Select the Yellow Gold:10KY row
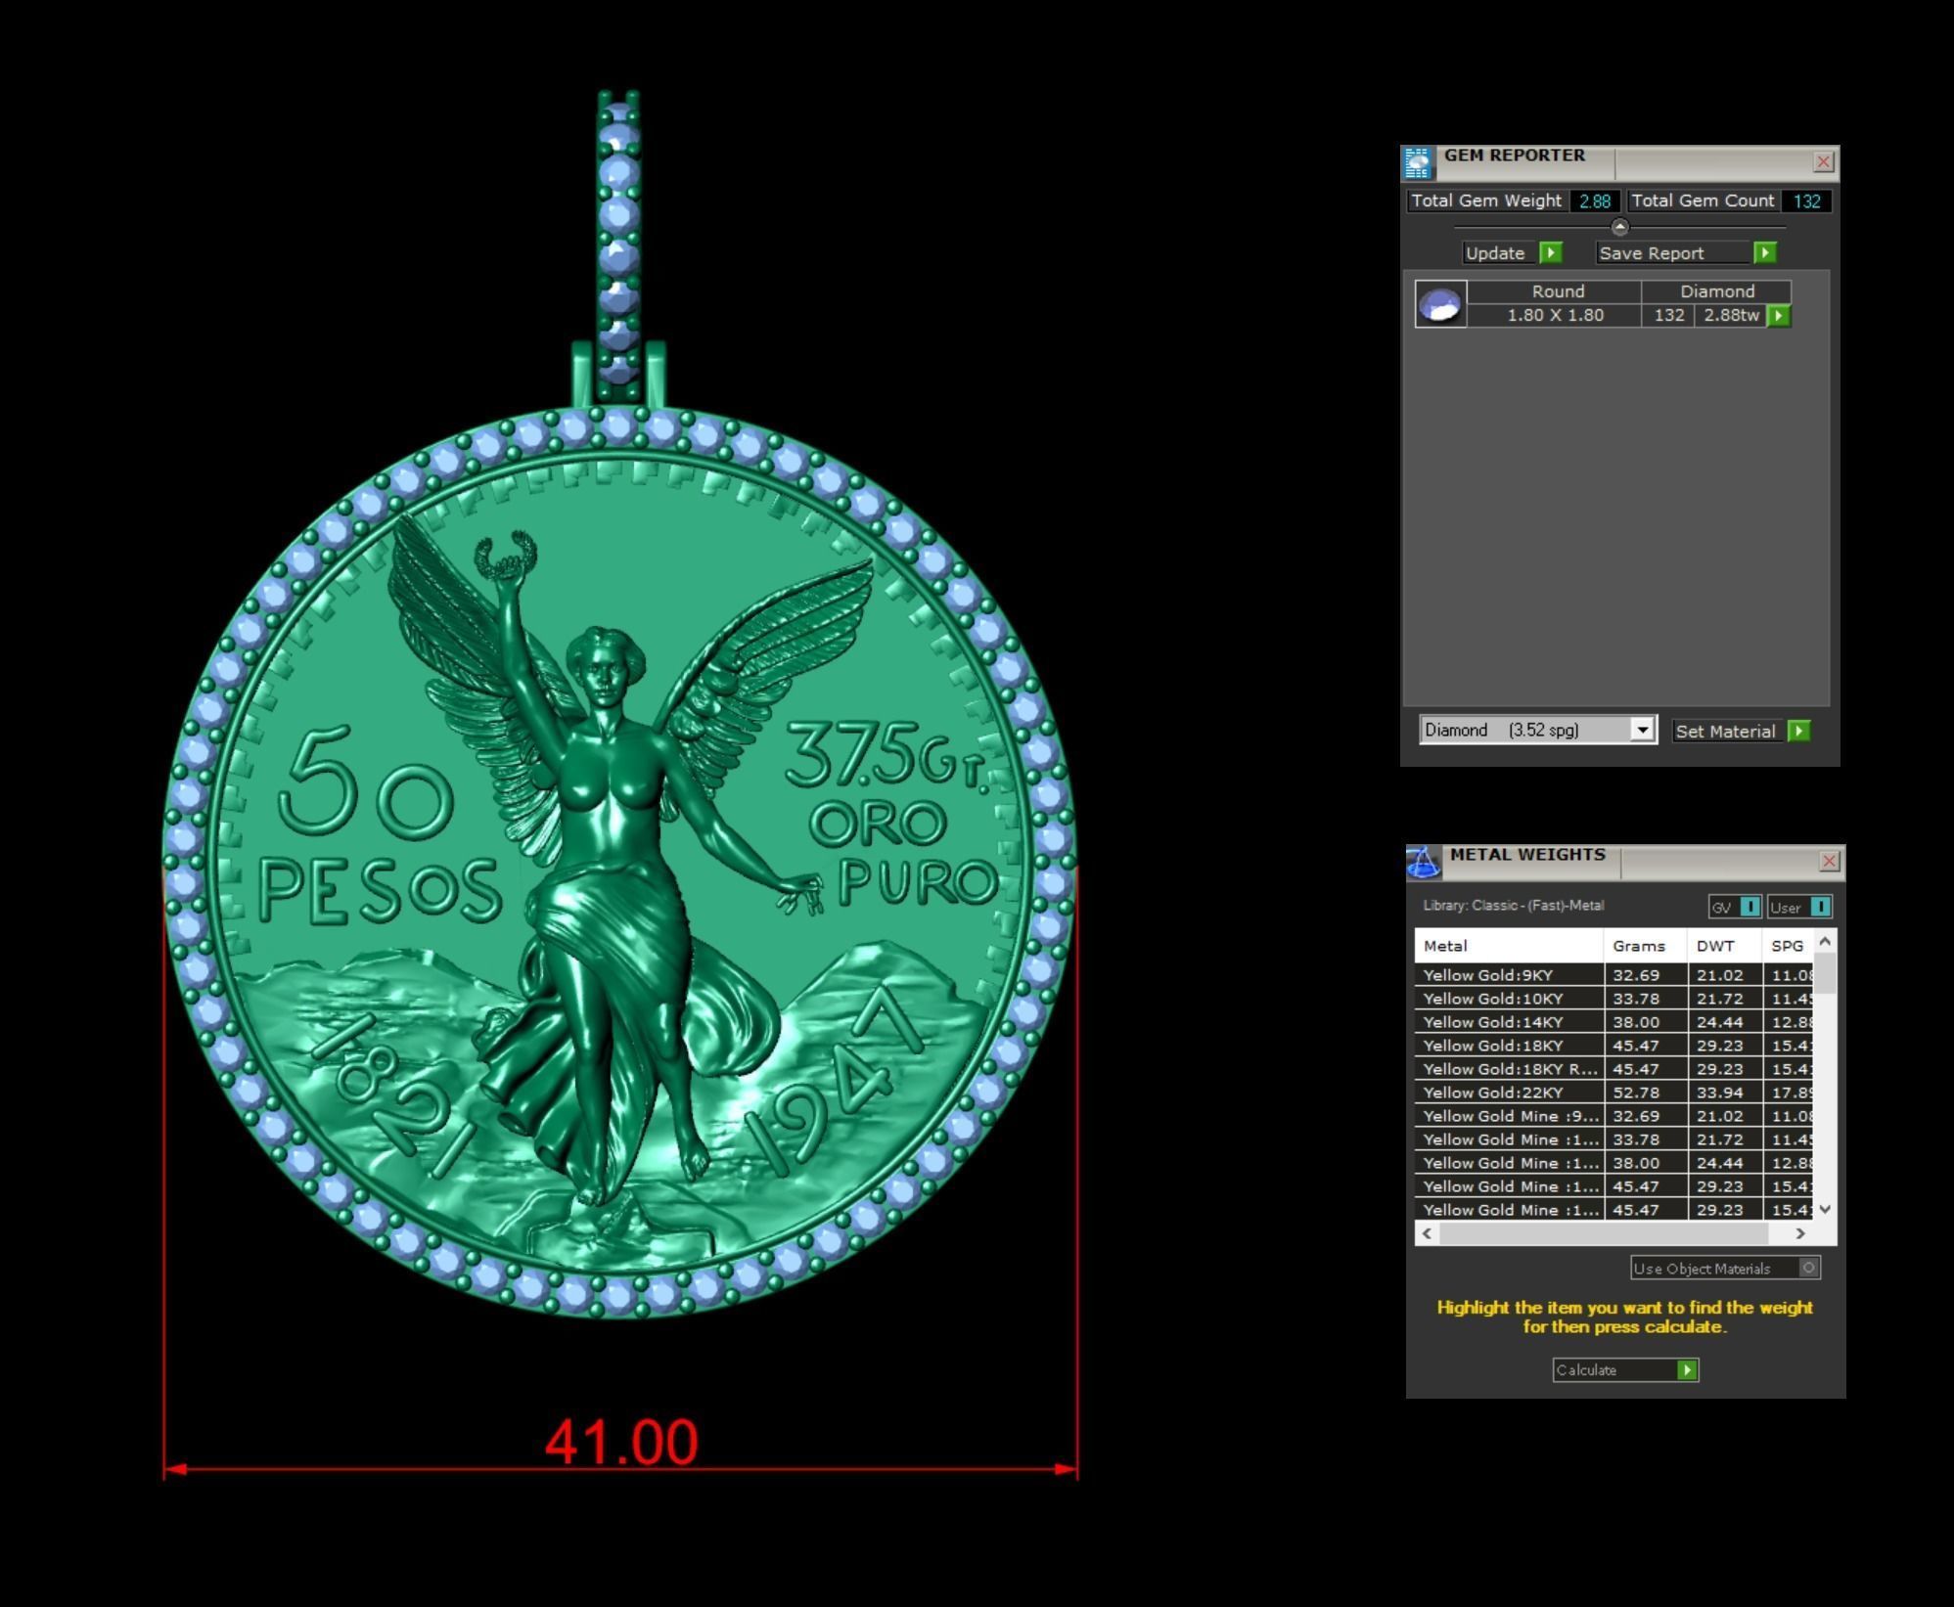This screenshot has height=1607, width=1954. pyautogui.click(x=1614, y=999)
